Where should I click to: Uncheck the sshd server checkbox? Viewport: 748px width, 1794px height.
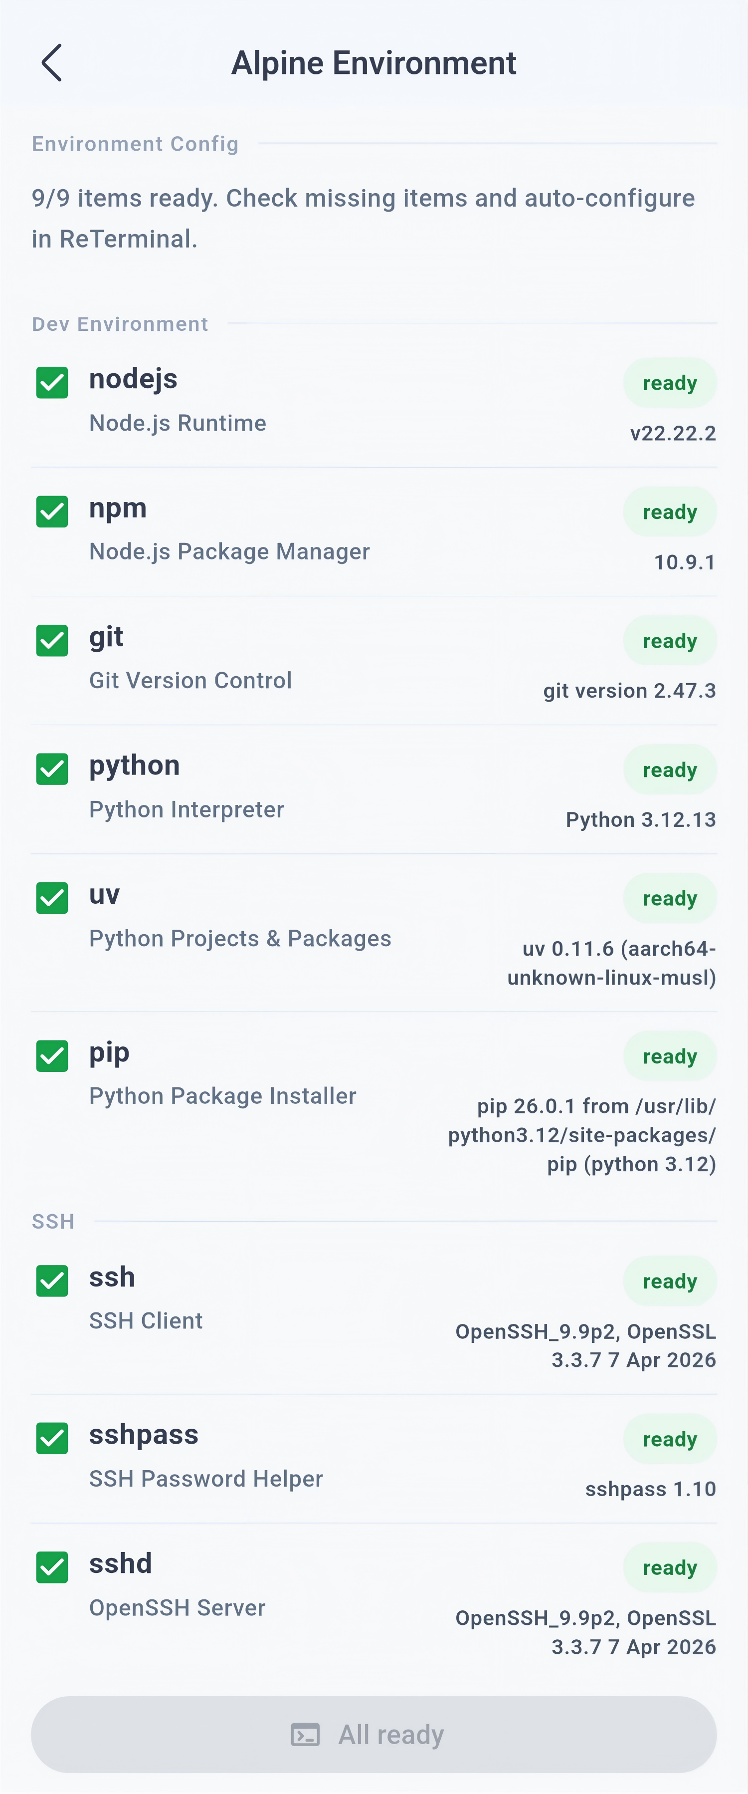[52, 1567]
